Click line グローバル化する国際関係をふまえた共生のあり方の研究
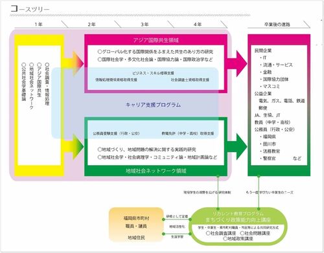Image resolution: width=324 pixels, height=253 pixels. 156,52
